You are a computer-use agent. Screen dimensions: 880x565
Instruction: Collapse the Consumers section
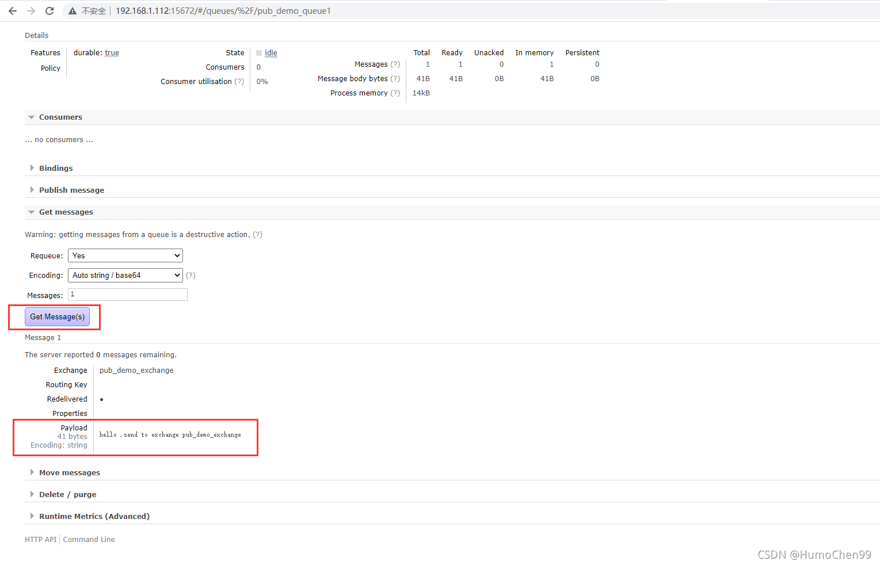(x=60, y=117)
